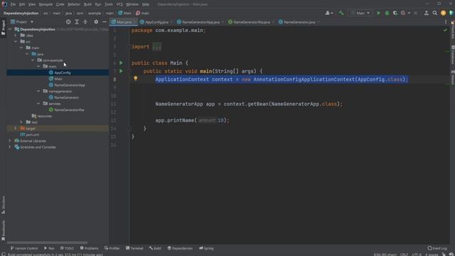Open the Version Control tool window
Screen dimensions: 455x256
24,248
